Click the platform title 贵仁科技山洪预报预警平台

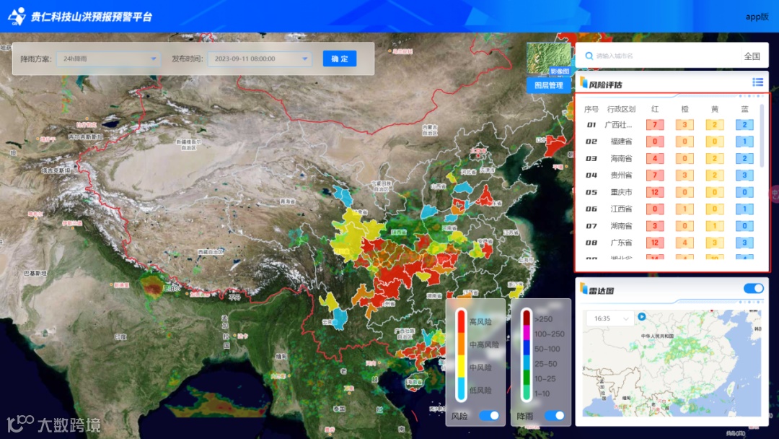coord(92,17)
